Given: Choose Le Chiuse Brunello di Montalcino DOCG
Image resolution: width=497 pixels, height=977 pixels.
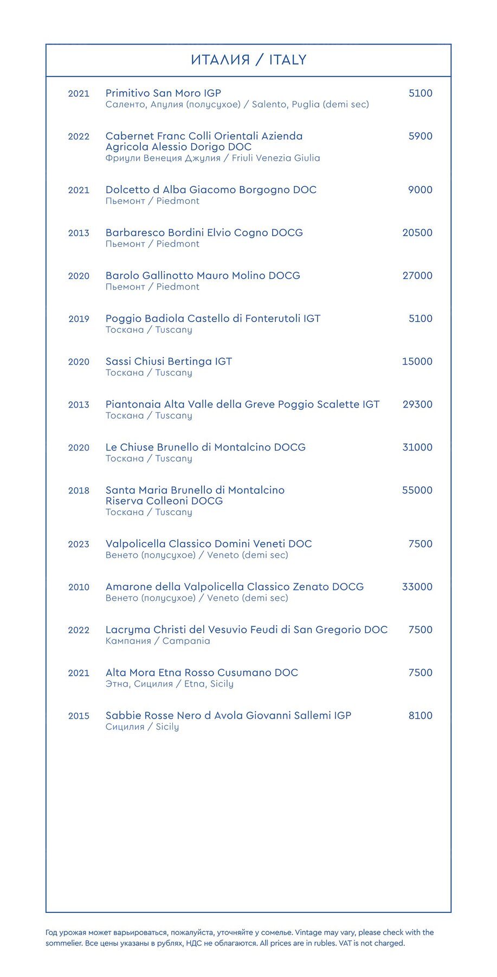Looking at the screenshot, I should [x=205, y=447].
